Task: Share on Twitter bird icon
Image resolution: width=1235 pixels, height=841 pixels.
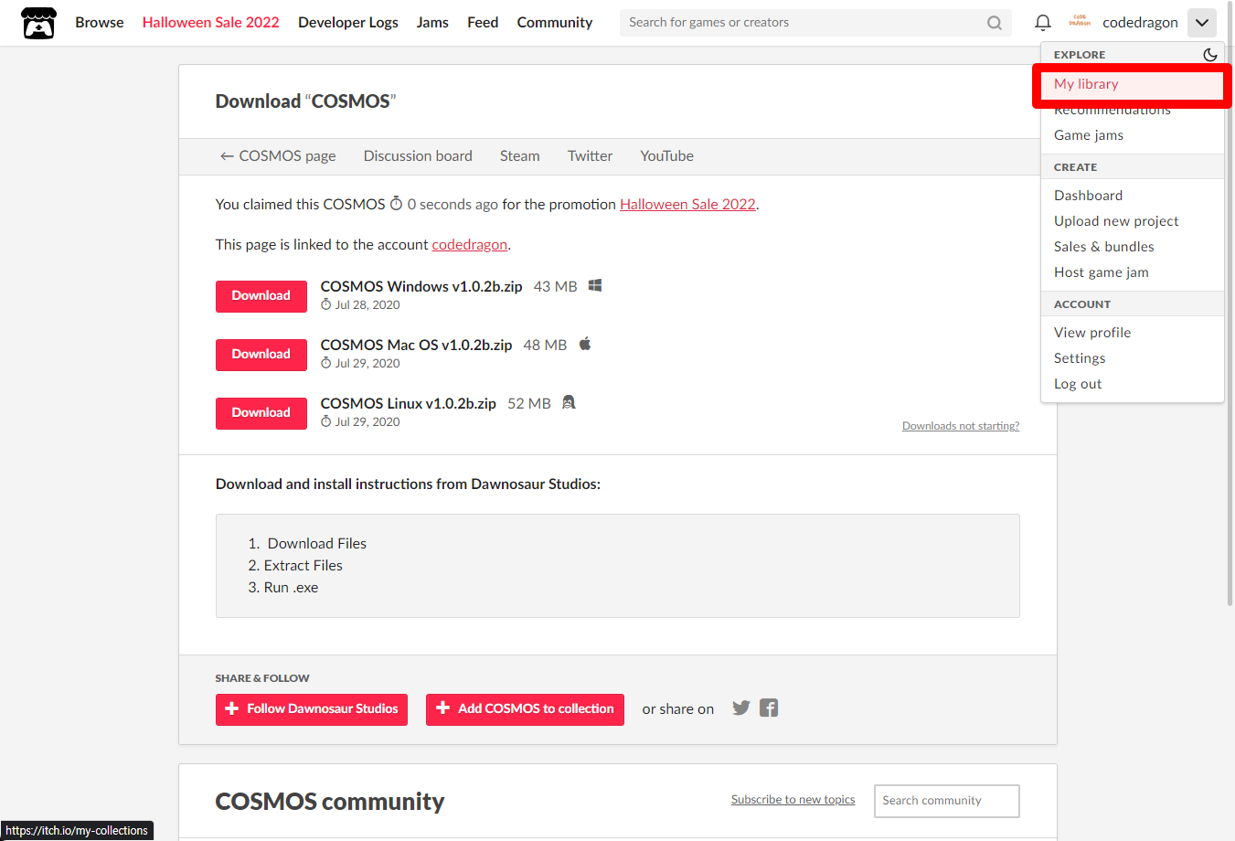Action: (741, 708)
